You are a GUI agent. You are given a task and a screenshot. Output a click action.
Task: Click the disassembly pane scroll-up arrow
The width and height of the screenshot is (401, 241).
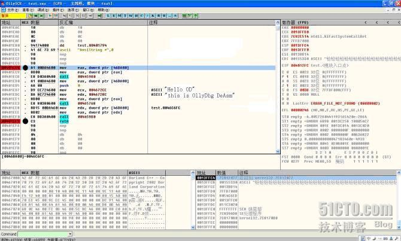pyautogui.click(x=278, y=23)
